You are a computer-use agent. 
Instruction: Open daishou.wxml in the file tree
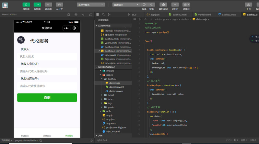(x=113, y=87)
